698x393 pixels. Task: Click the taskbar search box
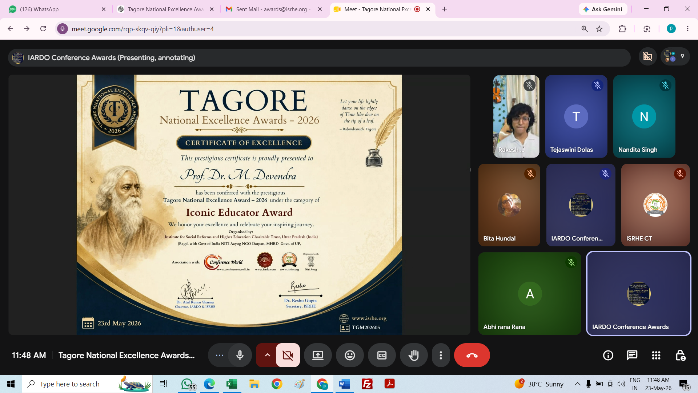[x=87, y=384]
